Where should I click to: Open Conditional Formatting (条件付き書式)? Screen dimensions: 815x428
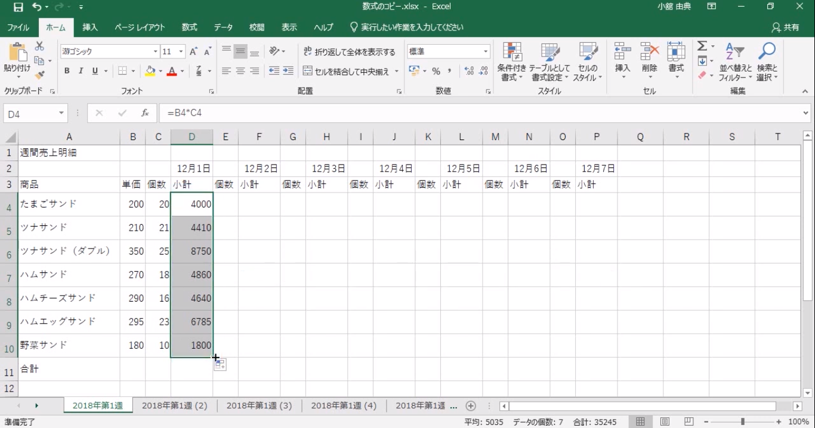pos(512,62)
